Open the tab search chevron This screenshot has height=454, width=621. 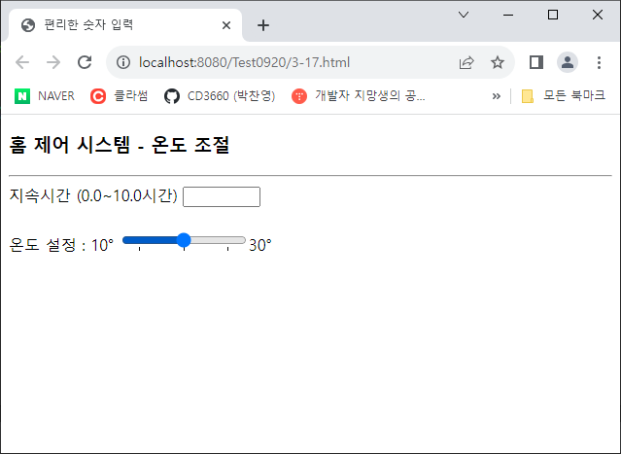464,15
